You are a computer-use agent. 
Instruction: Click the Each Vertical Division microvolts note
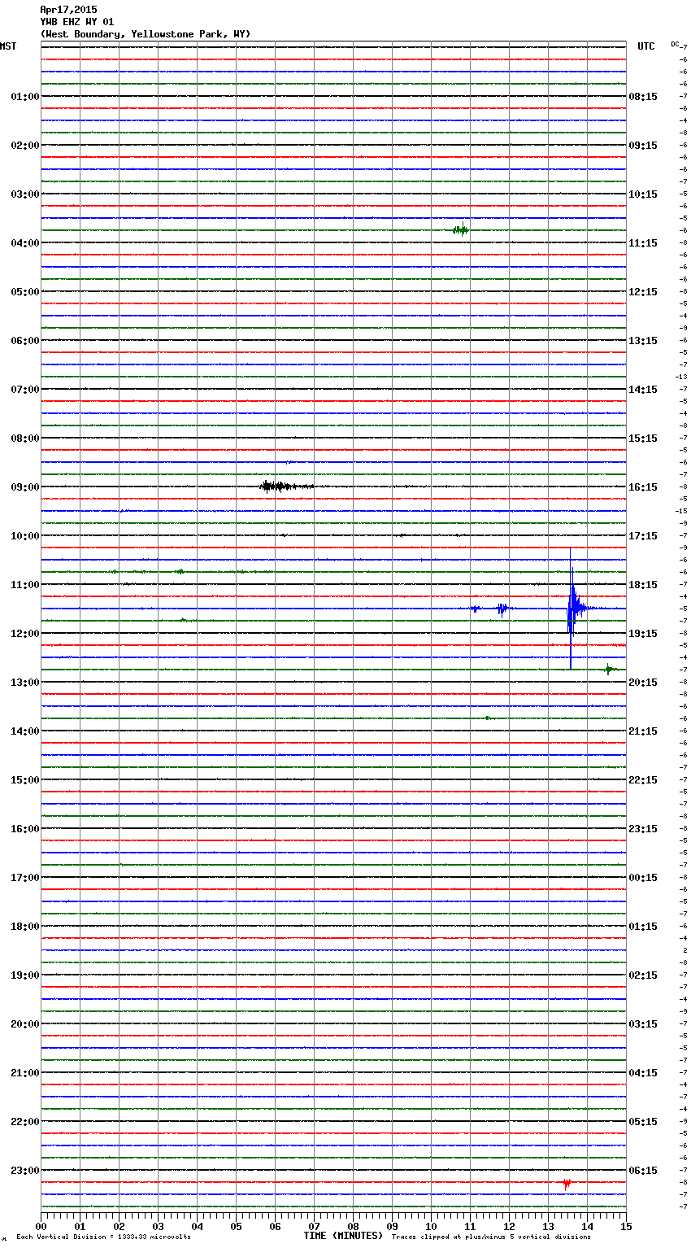coord(103,1237)
